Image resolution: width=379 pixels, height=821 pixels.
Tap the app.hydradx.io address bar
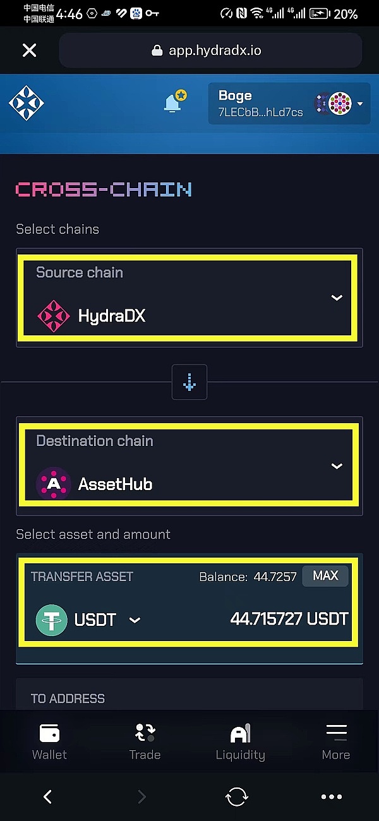coord(210,51)
